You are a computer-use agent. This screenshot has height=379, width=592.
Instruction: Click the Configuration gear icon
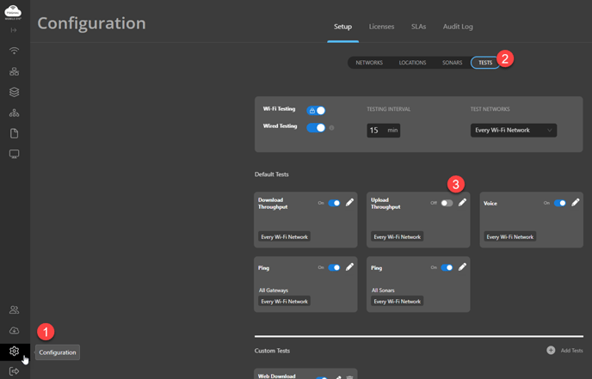14,351
